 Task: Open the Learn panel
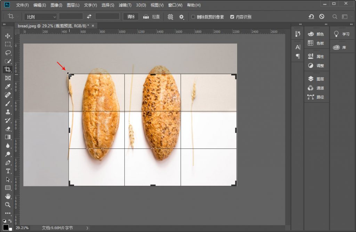tap(342, 34)
